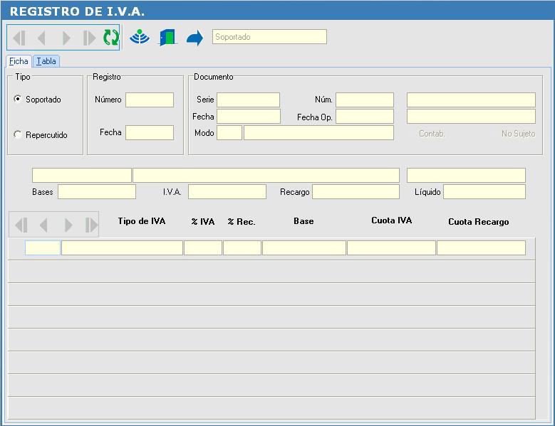Go to last line in IVA grid navigator

[x=91, y=225]
